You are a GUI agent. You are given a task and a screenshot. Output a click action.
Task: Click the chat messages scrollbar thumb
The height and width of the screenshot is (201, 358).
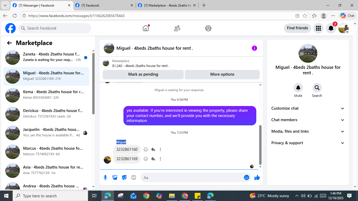[260, 145]
